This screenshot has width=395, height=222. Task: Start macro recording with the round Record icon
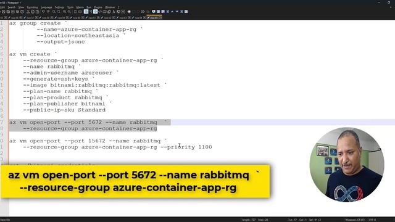(129, 12)
